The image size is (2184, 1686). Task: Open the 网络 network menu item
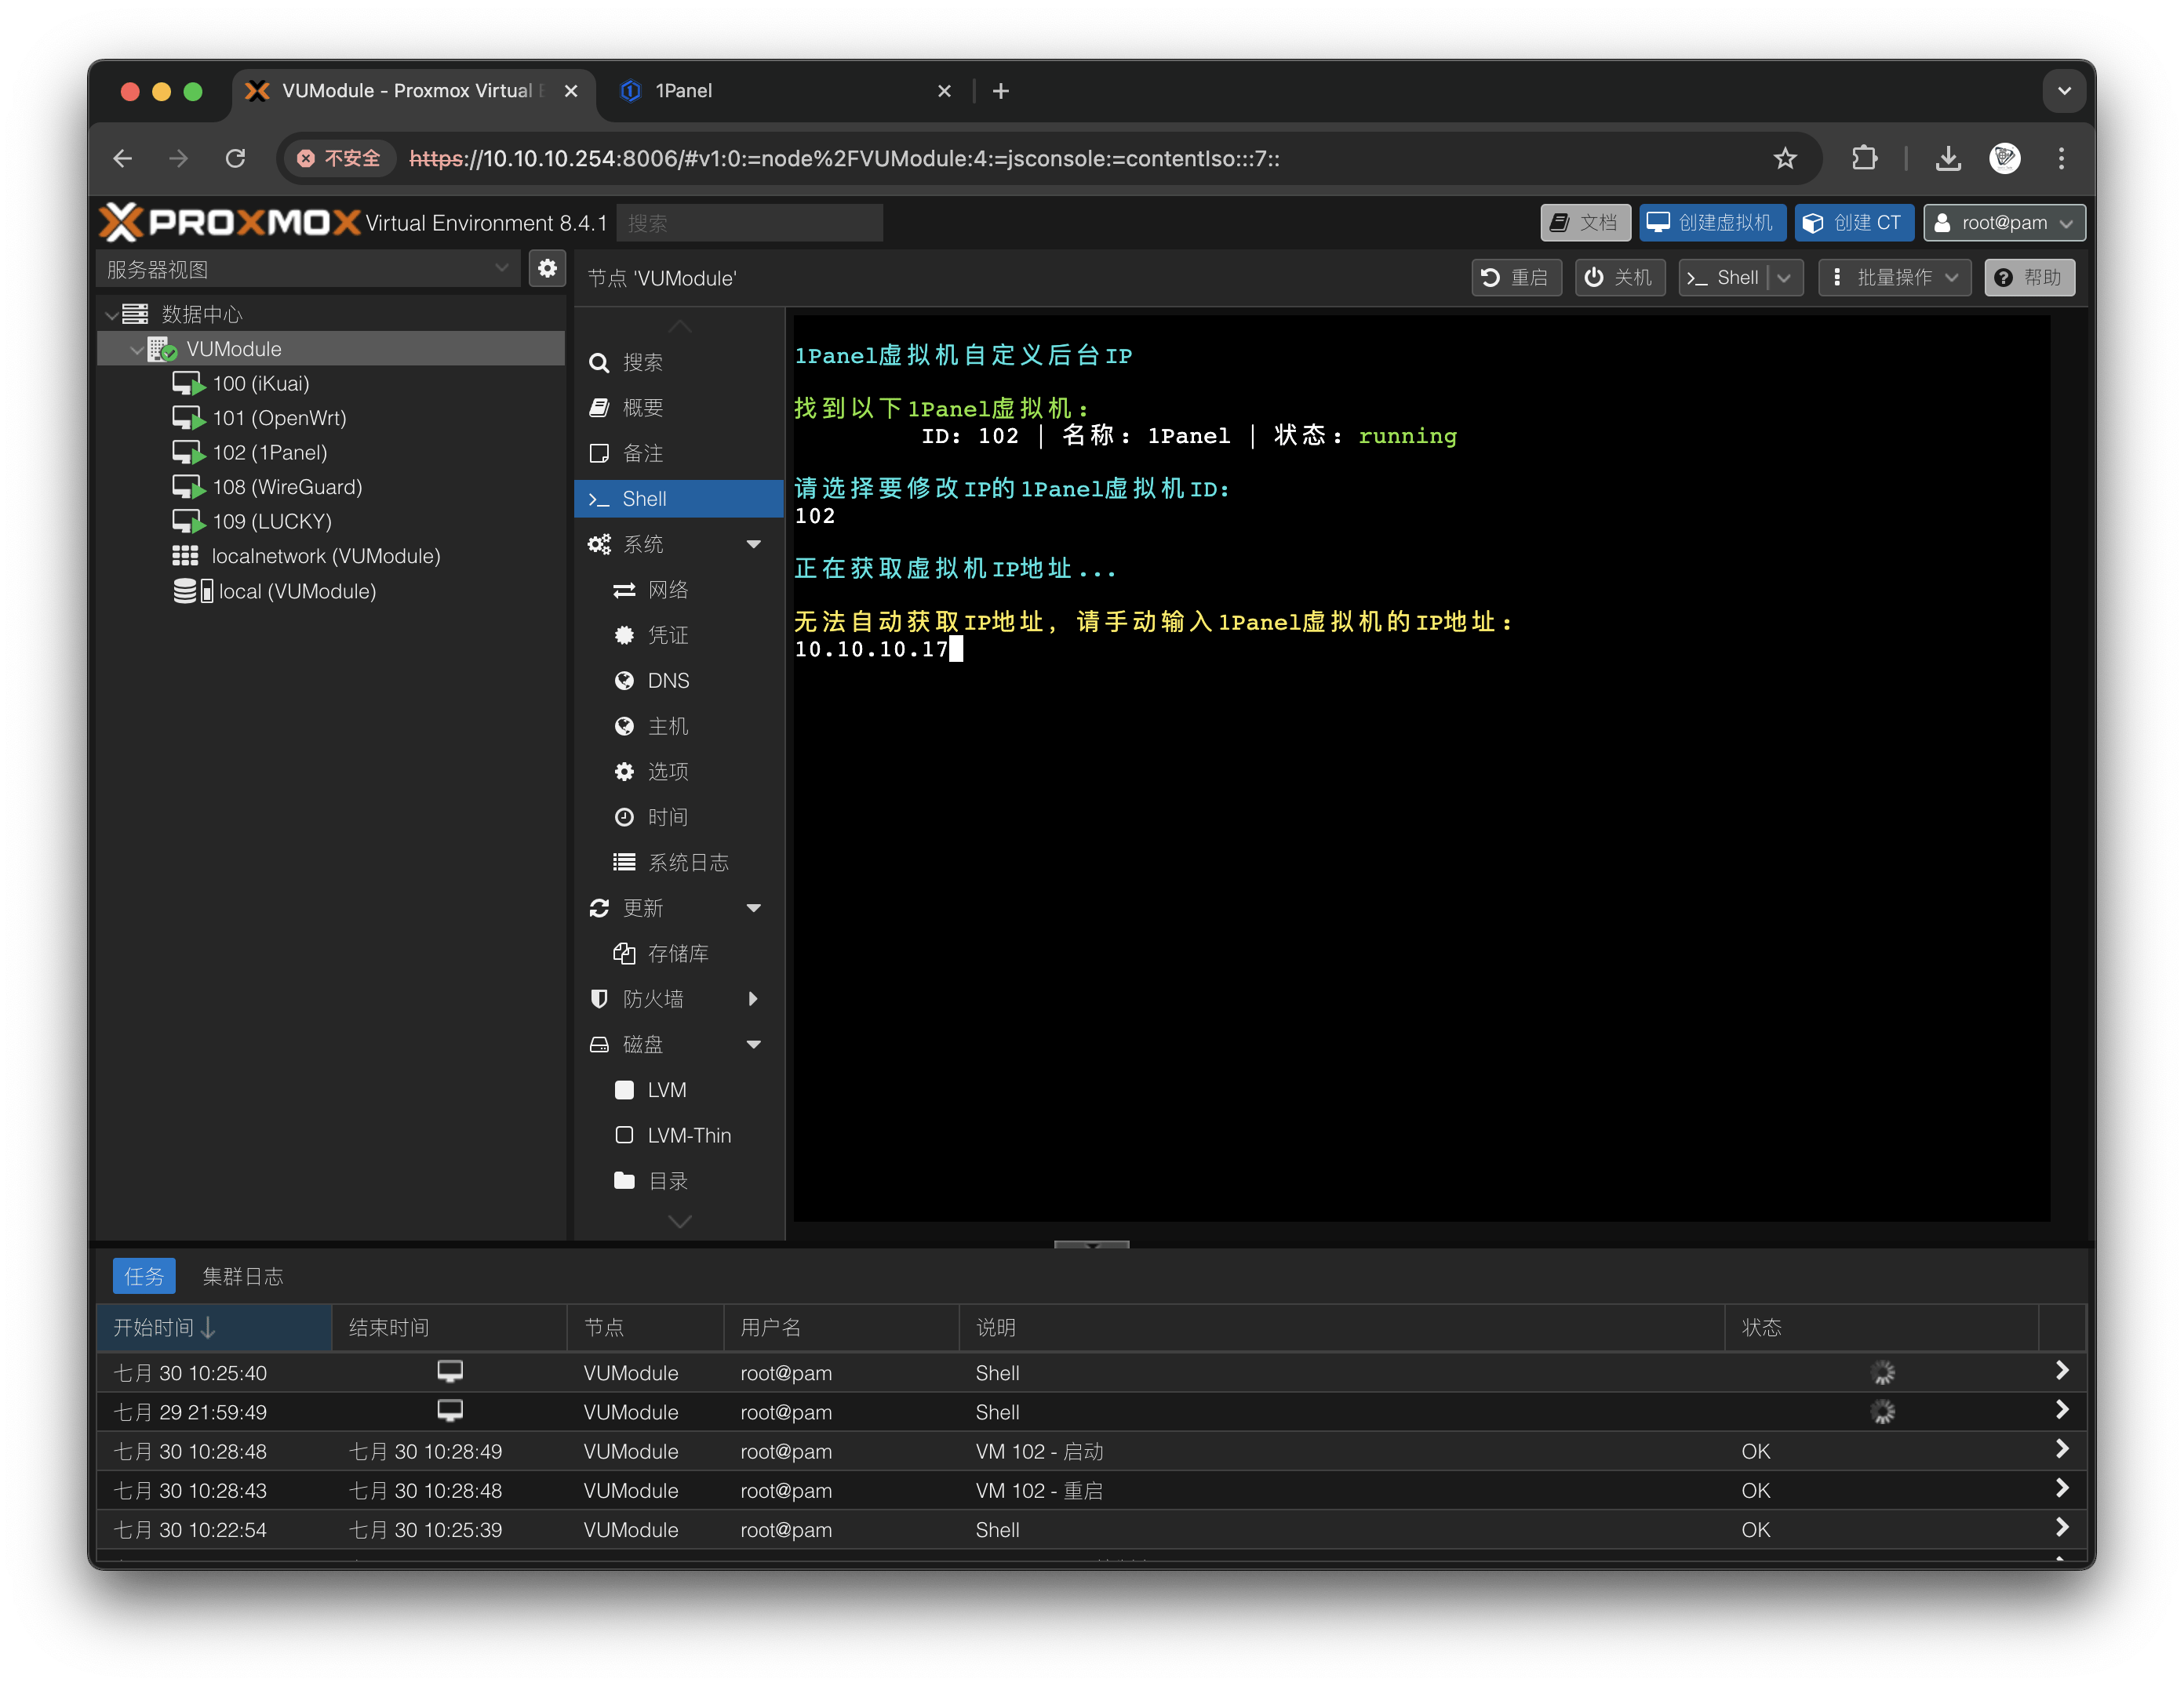667,590
